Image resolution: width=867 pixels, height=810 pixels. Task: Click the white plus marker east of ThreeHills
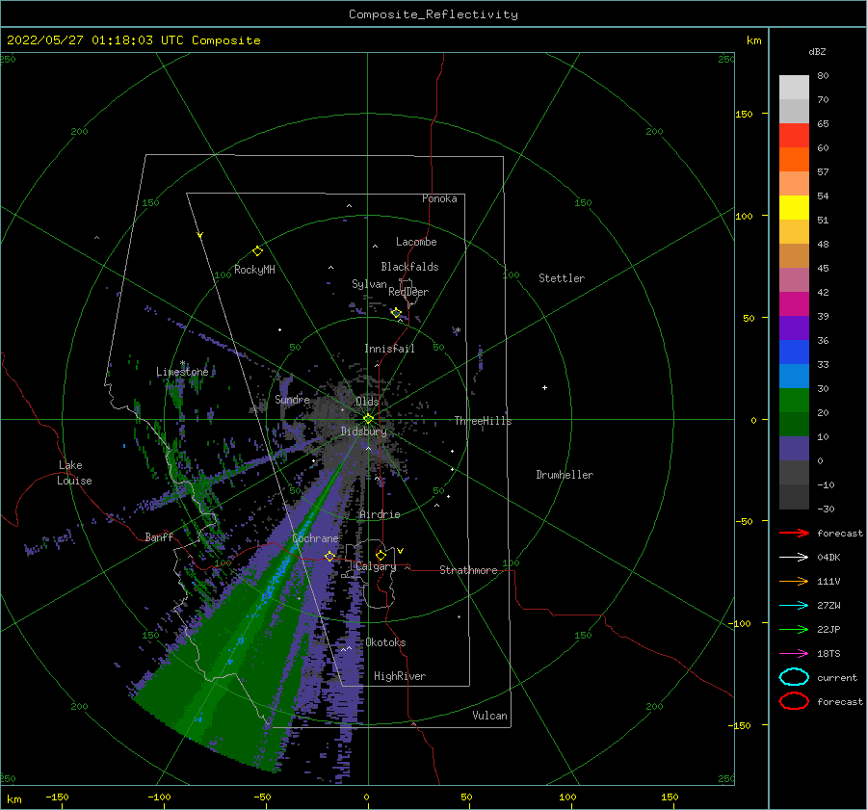pos(544,387)
